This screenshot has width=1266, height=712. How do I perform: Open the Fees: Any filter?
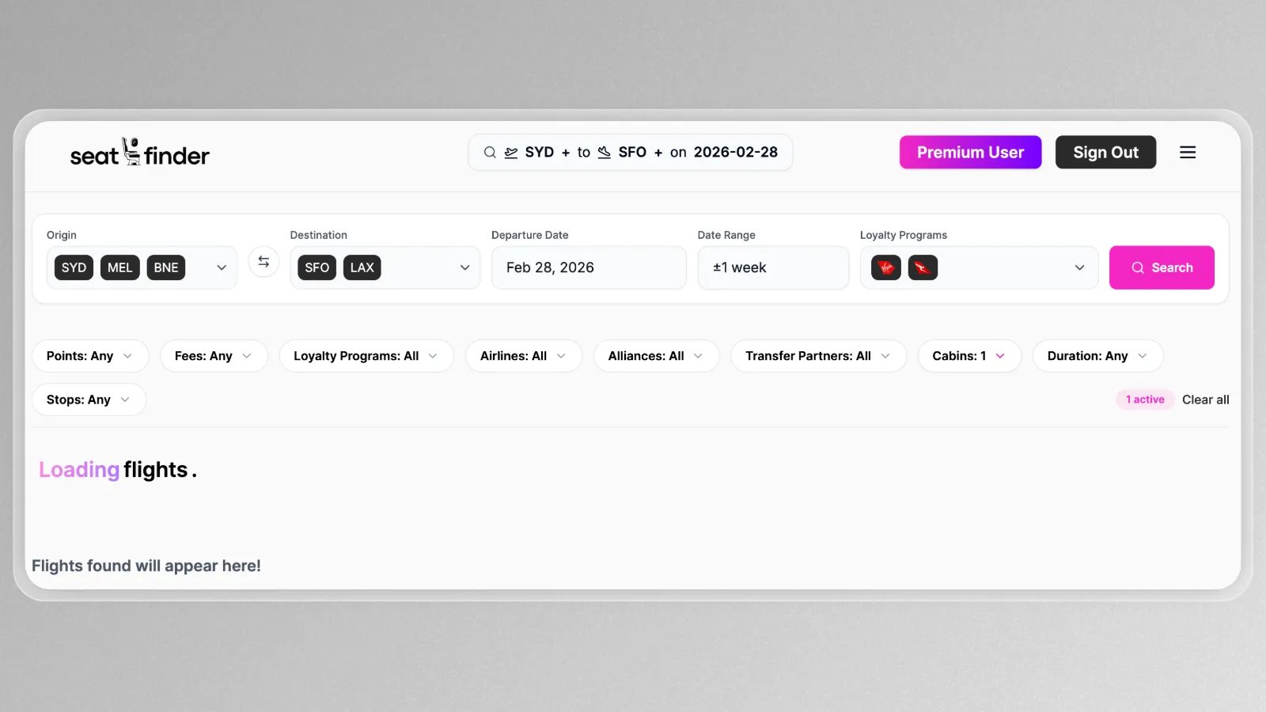click(x=214, y=356)
